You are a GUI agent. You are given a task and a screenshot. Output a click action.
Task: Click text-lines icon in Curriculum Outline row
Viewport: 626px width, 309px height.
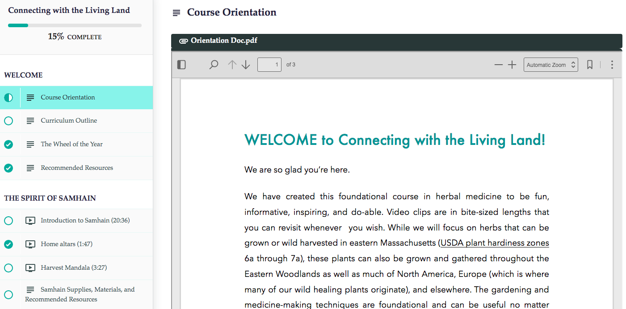(x=30, y=121)
